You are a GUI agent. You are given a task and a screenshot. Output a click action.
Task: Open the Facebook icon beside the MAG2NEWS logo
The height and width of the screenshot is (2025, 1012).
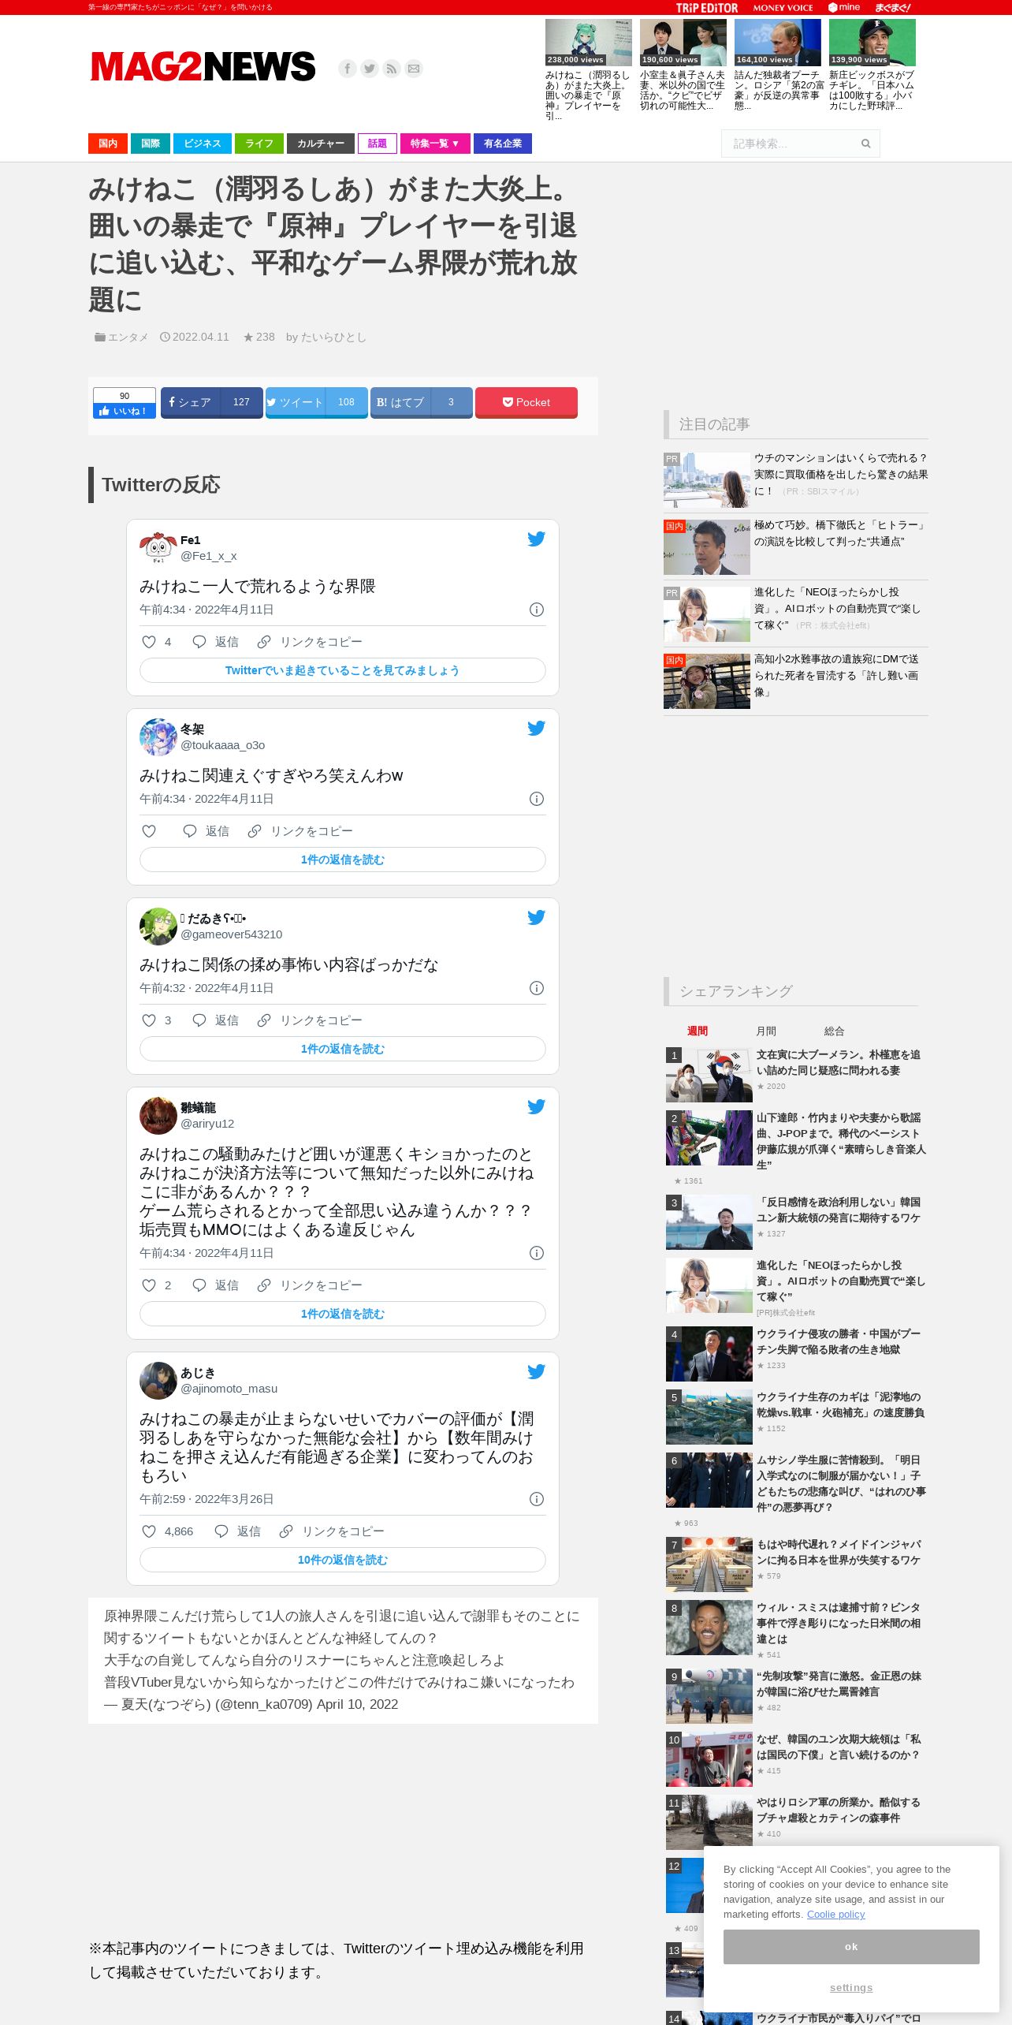point(348,69)
